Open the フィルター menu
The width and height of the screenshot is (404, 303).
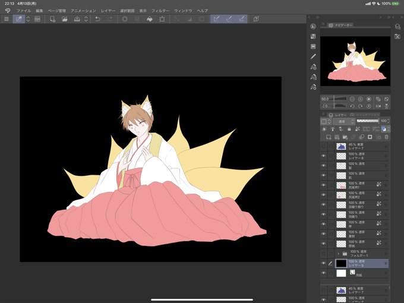tap(160, 11)
